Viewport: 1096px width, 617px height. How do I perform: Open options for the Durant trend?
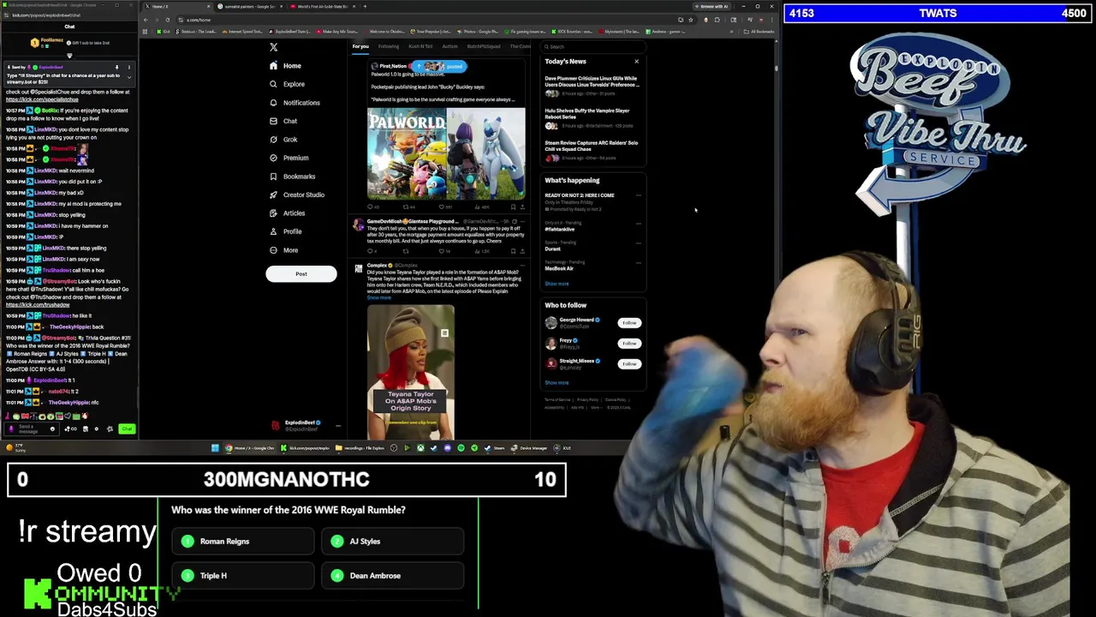[638, 243]
